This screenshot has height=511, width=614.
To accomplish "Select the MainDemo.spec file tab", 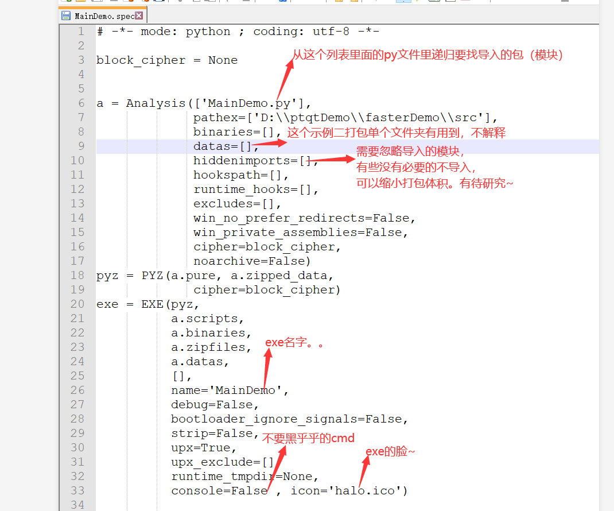I will tap(103, 16).
